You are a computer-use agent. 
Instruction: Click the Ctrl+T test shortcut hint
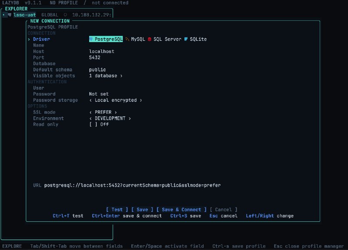(68, 216)
